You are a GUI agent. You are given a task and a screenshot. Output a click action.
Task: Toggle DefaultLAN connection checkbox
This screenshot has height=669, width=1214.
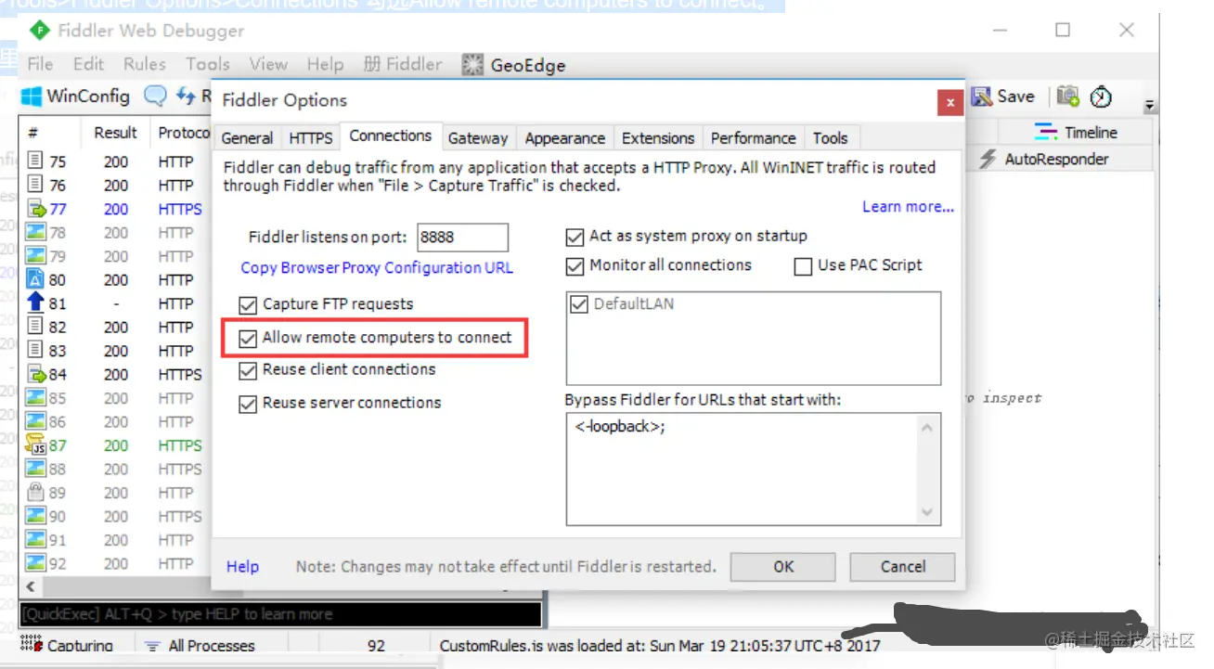click(579, 304)
